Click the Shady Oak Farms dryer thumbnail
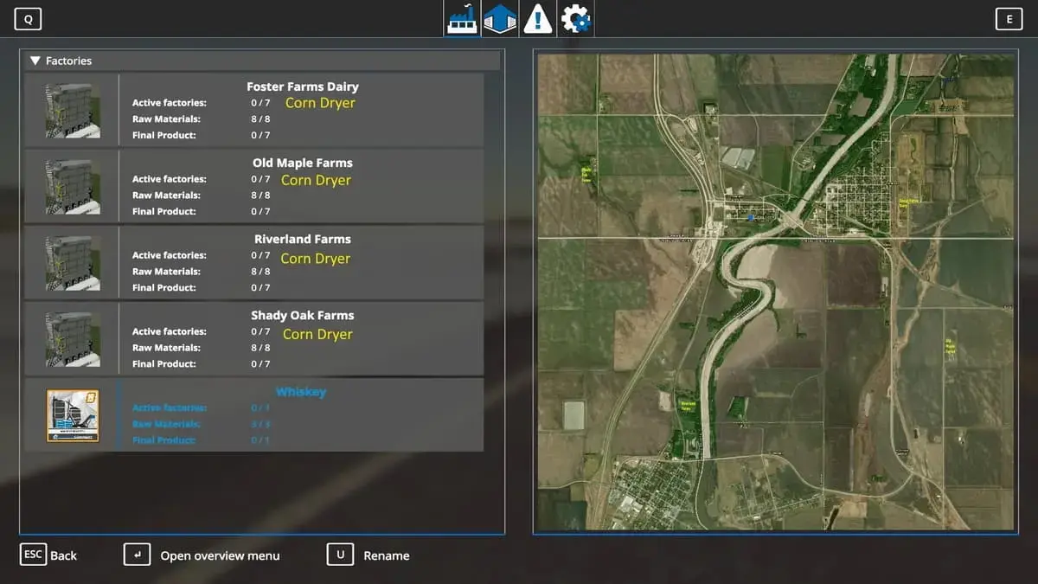The width and height of the screenshot is (1038, 584). click(73, 338)
